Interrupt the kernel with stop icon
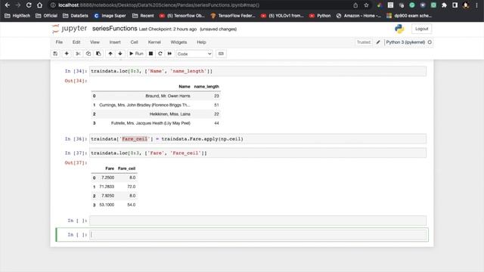484x272 pixels. [150, 54]
